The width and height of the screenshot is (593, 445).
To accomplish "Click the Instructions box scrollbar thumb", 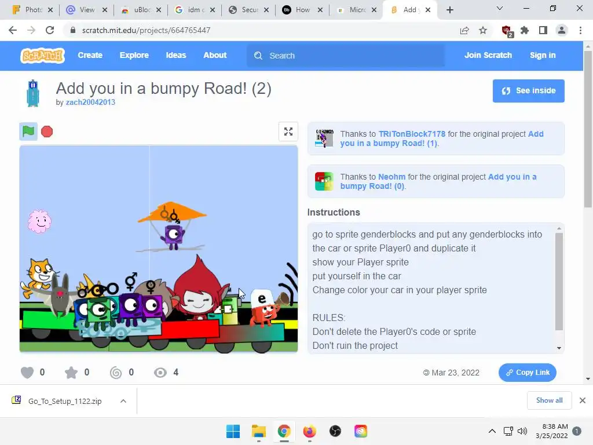I will pyautogui.click(x=559, y=282).
